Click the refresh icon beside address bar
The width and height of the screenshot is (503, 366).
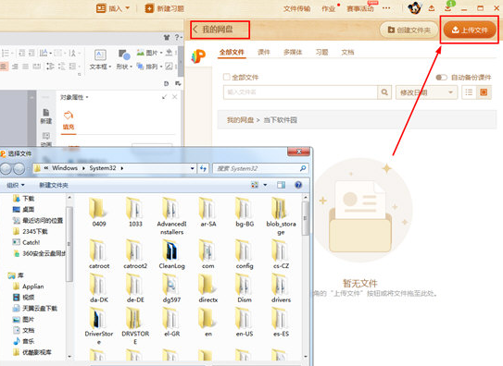click(203, 168)
